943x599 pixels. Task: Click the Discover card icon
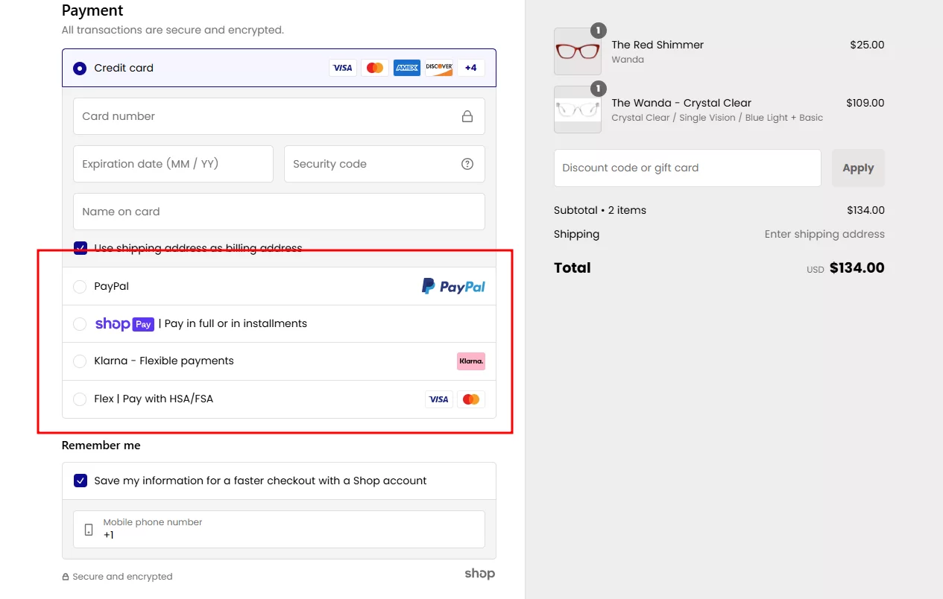[x=438, y=67]
